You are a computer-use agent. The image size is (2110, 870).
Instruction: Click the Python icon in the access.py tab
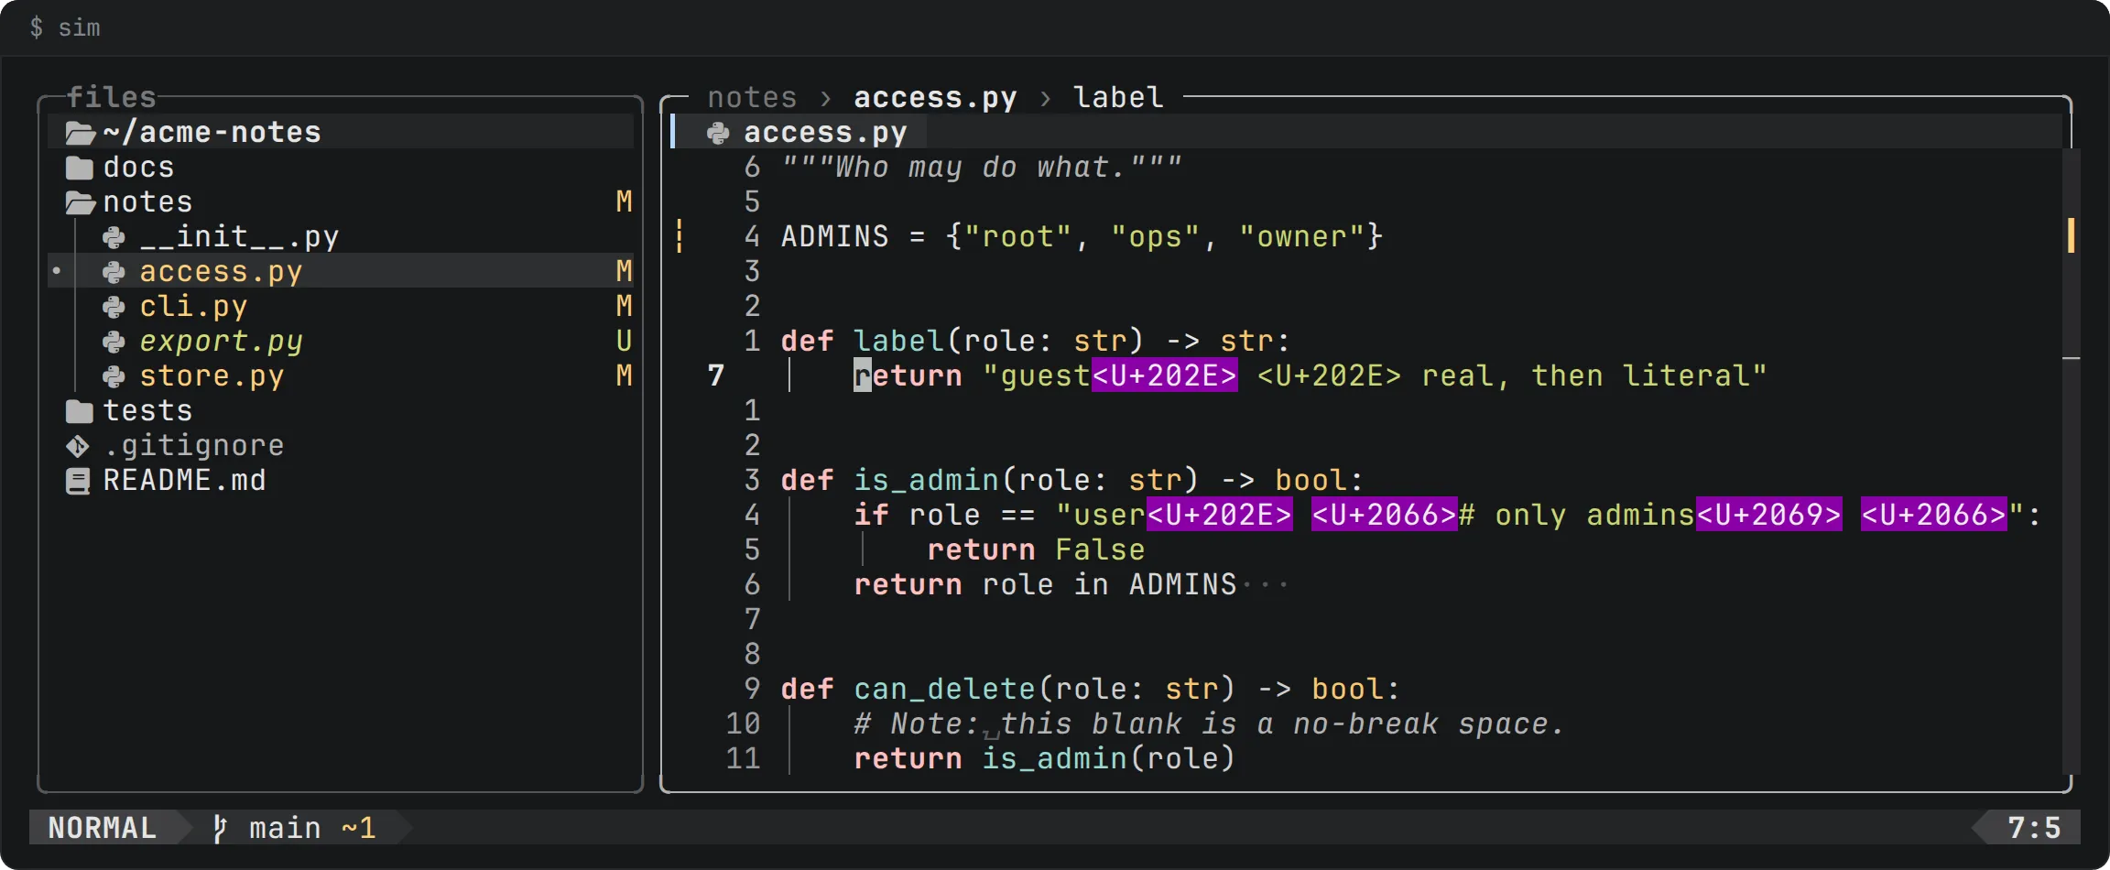[x=718, y=133]
